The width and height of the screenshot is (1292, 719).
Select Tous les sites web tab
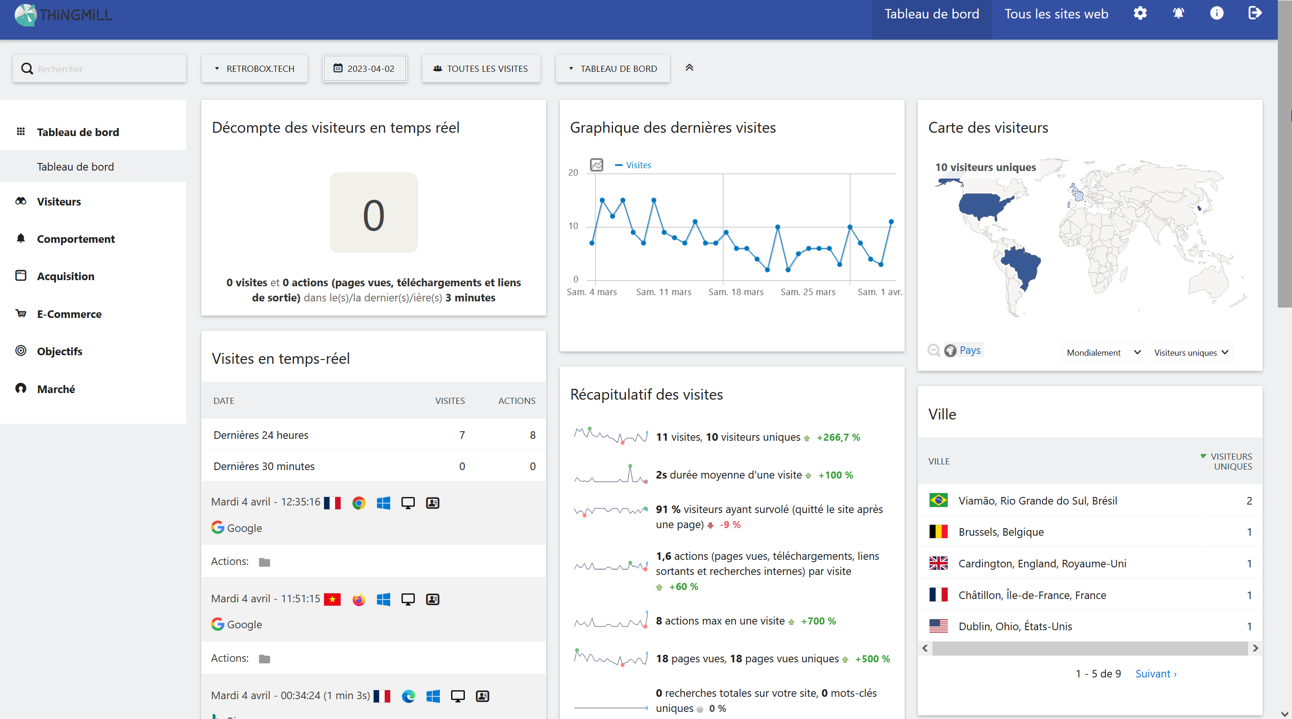tap(1056, 14)
